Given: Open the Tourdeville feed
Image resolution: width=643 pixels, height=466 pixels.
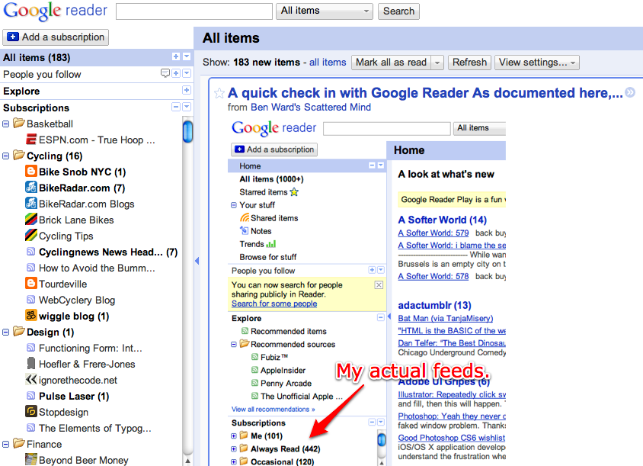Looking at the screenshot, I should coord(62,284).
